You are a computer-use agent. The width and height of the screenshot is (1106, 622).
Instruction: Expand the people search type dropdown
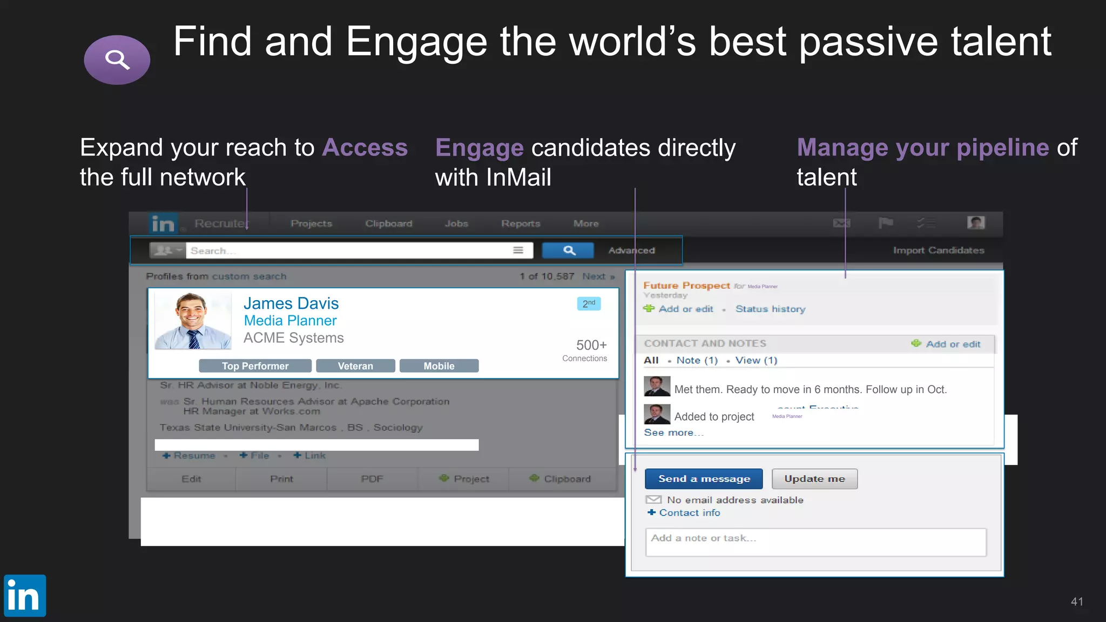[167, 251]
